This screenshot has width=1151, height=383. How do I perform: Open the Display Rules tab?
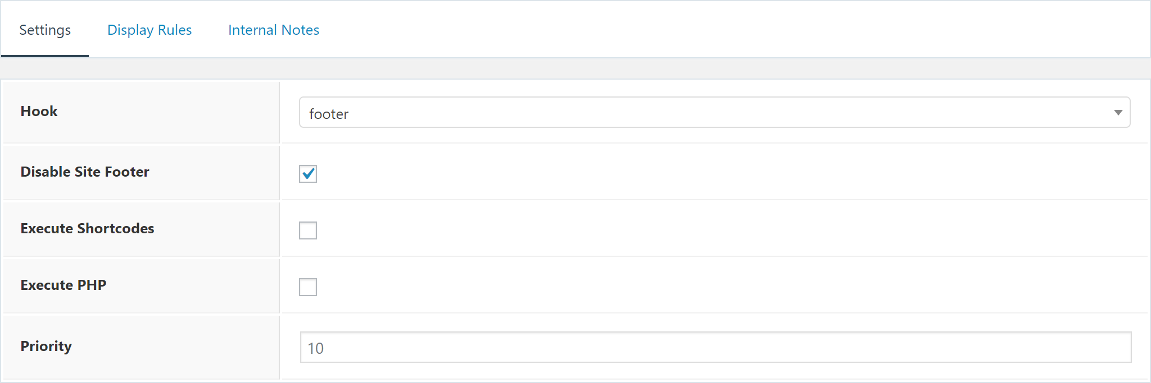coord(149,30)
